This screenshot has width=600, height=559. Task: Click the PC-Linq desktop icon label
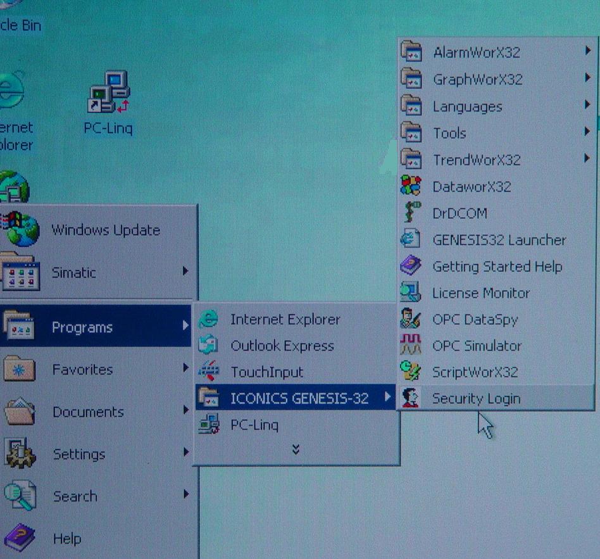[108, 128]
